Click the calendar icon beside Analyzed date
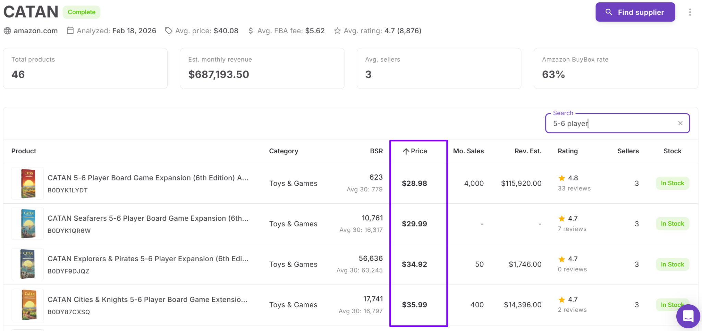This screenshot has height=331, width=702. pyautogui.click(x=70, y=30)
